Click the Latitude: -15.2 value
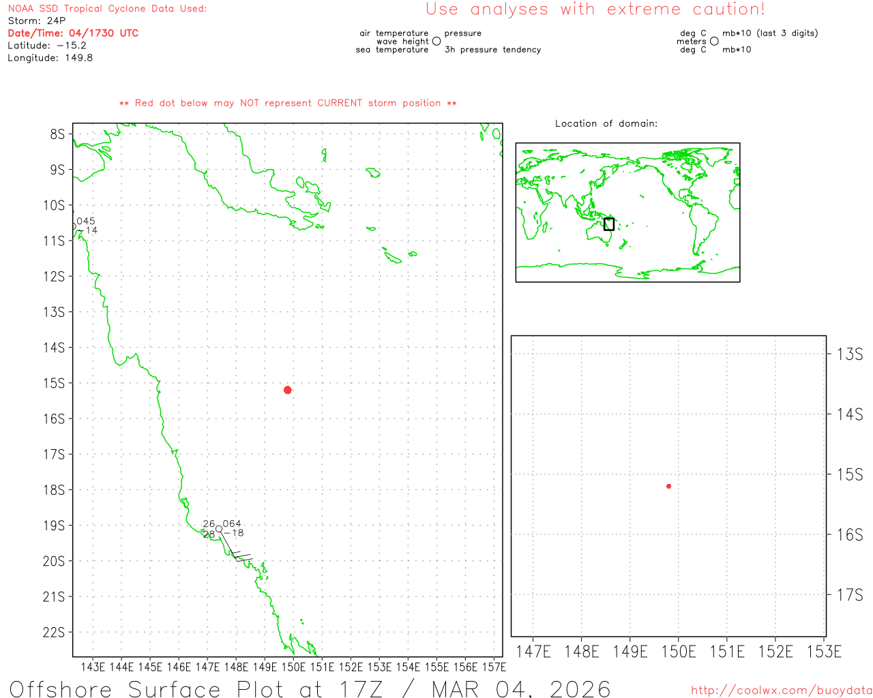This screenshot has height=698, width=873. [47, 46]
